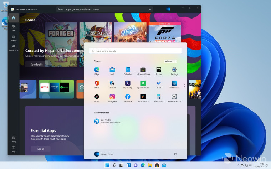The width and height of the screenshot is (271, 169).
Task: Open volume control in system tray
Action: 250,165
